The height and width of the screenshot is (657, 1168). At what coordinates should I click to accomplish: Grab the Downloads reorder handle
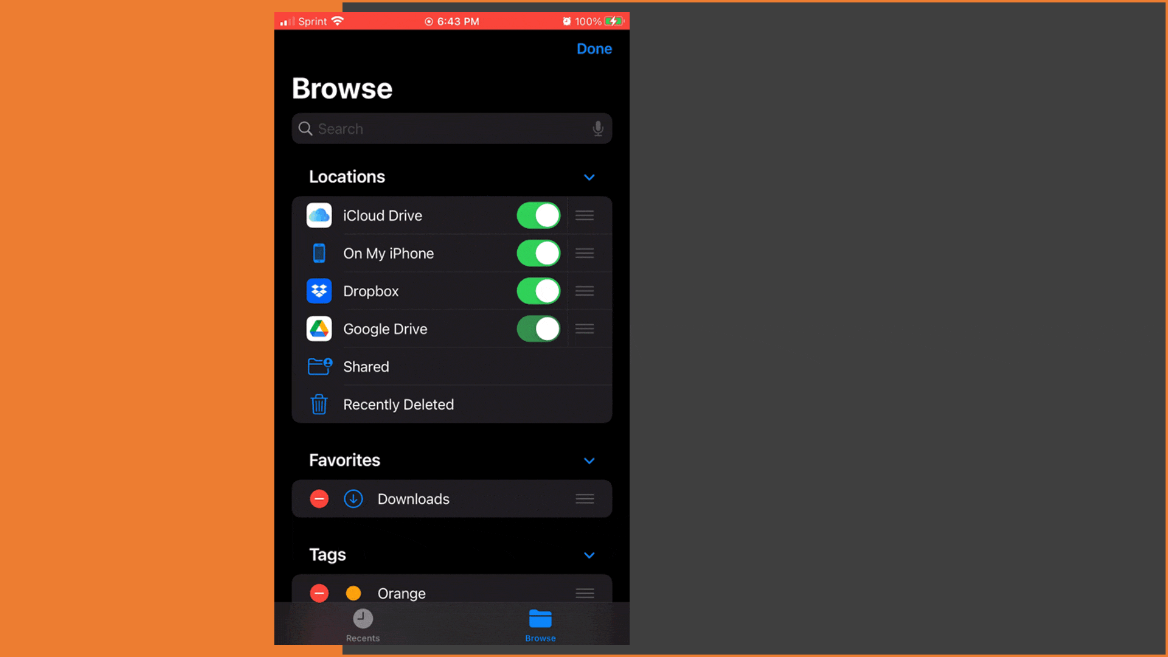585,499
